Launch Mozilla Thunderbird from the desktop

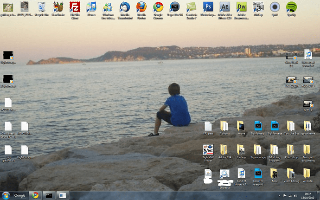point(124,7)
